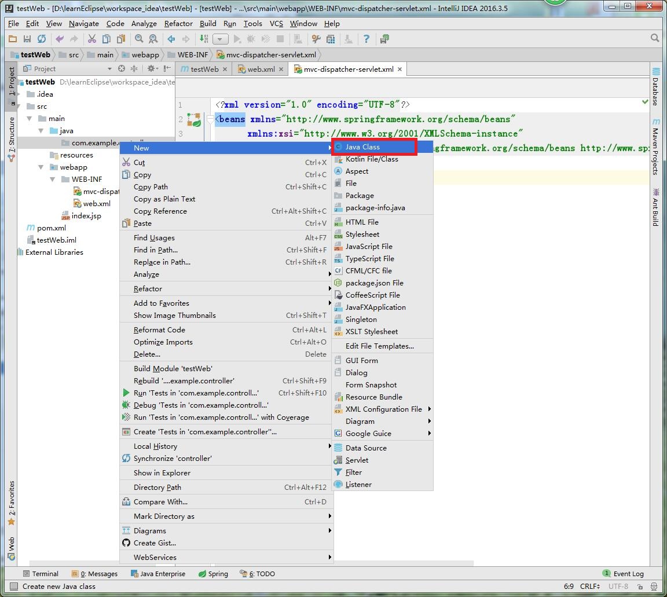667x597 pixels.
Task: Click the Paste toolbar icon
Action: tap(121, 39)
